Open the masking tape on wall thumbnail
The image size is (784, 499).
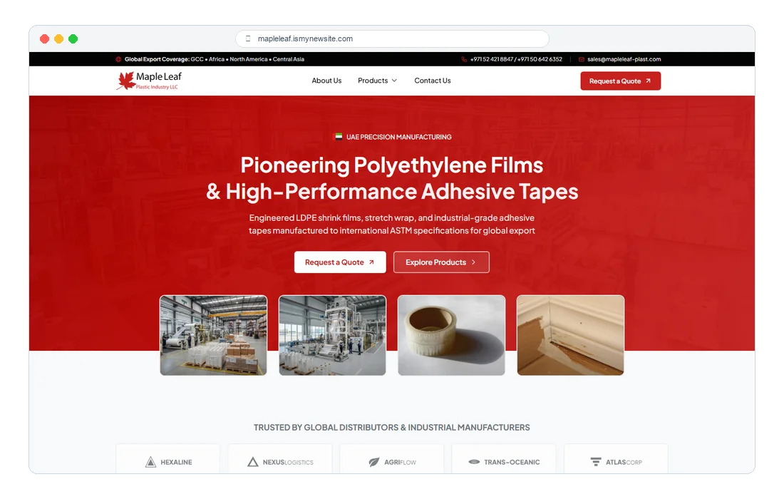coord(570,335)
